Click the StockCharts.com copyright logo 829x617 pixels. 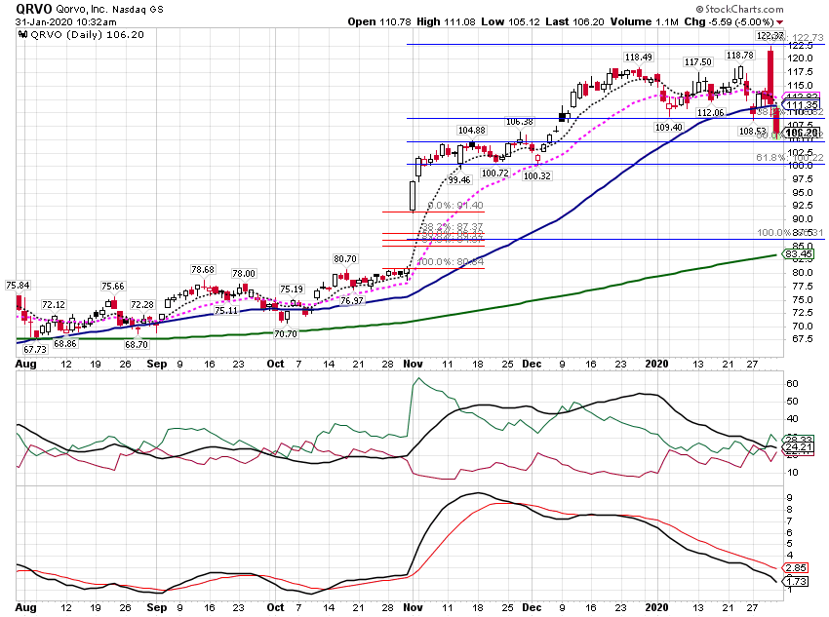pos(739,9)
